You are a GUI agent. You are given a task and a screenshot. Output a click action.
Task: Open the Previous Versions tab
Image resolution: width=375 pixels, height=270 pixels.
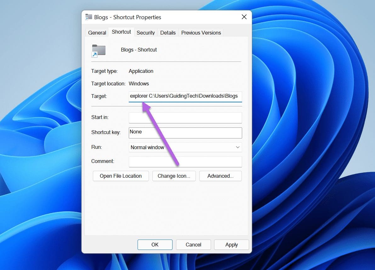click(201, 32)
